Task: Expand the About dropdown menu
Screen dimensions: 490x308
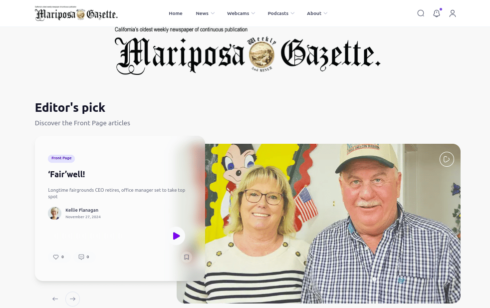Action: [x=317, y=13]
